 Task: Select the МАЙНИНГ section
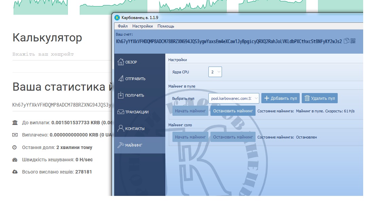[x=139, y=145]
